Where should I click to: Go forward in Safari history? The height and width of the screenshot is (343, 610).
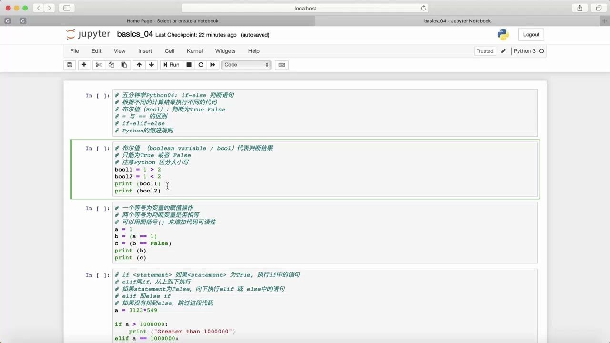[50, 8]
